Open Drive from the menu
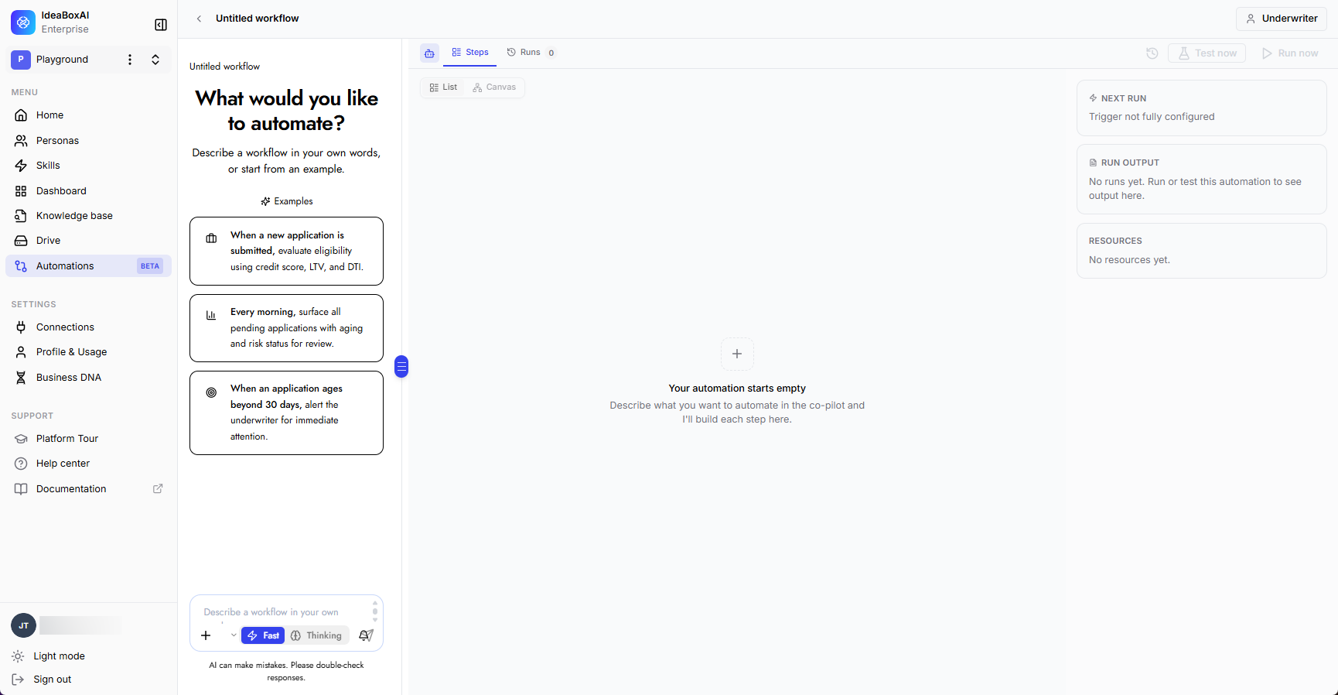 [x=88, y=241]
